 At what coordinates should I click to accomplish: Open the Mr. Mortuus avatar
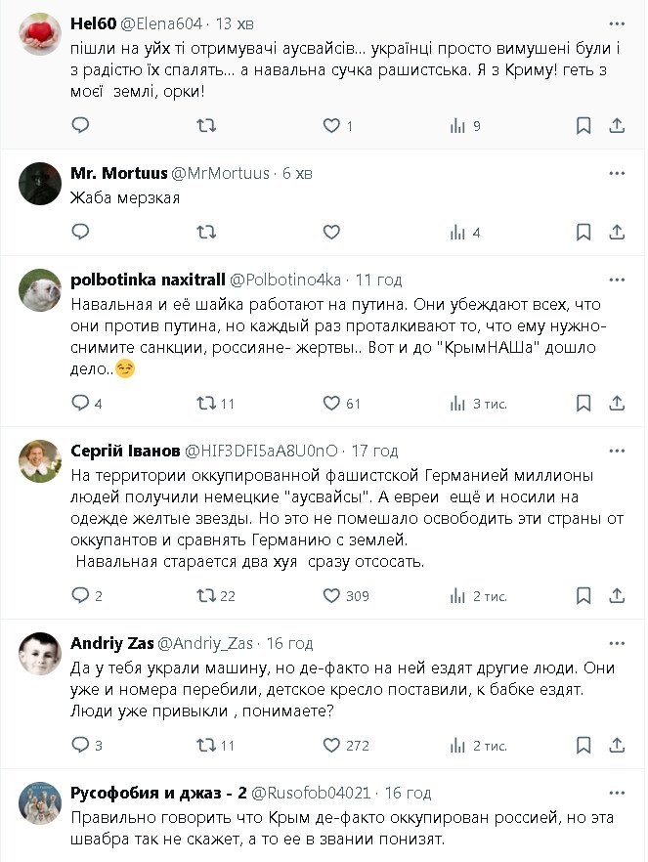(40, 183)
